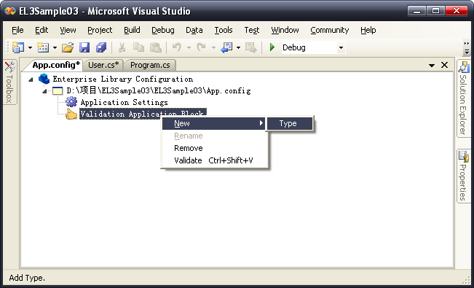This screenshot has height=288, width=474.
Task: Open the New Project dropdown arrow
Action: click(30, 47)
